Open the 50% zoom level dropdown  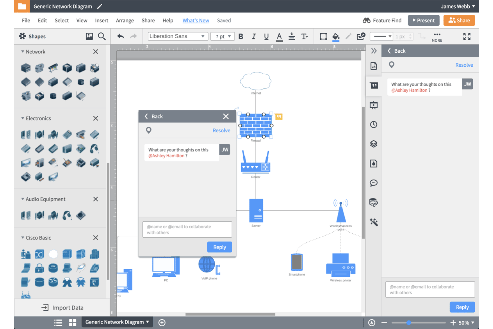pos(466,323)
